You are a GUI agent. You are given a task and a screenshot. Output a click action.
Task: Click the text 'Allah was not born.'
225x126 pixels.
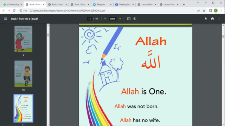click(136, 106)
